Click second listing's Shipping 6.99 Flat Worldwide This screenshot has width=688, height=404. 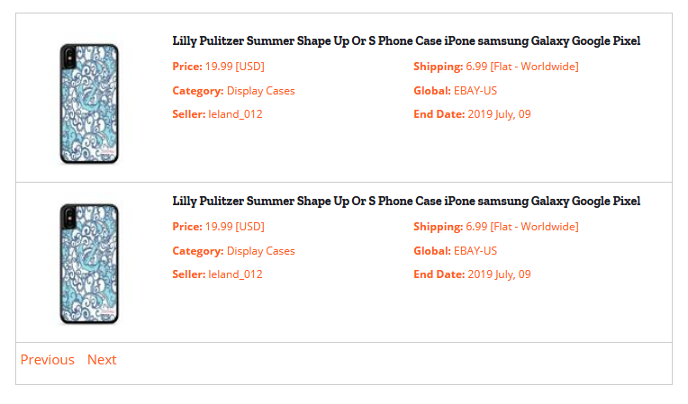point(496,227)
